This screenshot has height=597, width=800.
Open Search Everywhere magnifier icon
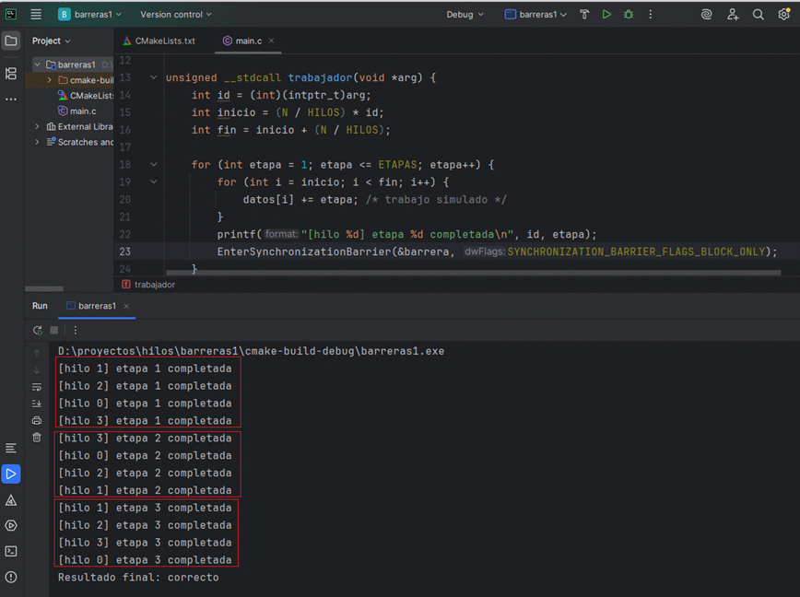[x=758, y=14]
